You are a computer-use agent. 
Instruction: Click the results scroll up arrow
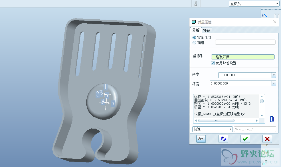[262, 96]
